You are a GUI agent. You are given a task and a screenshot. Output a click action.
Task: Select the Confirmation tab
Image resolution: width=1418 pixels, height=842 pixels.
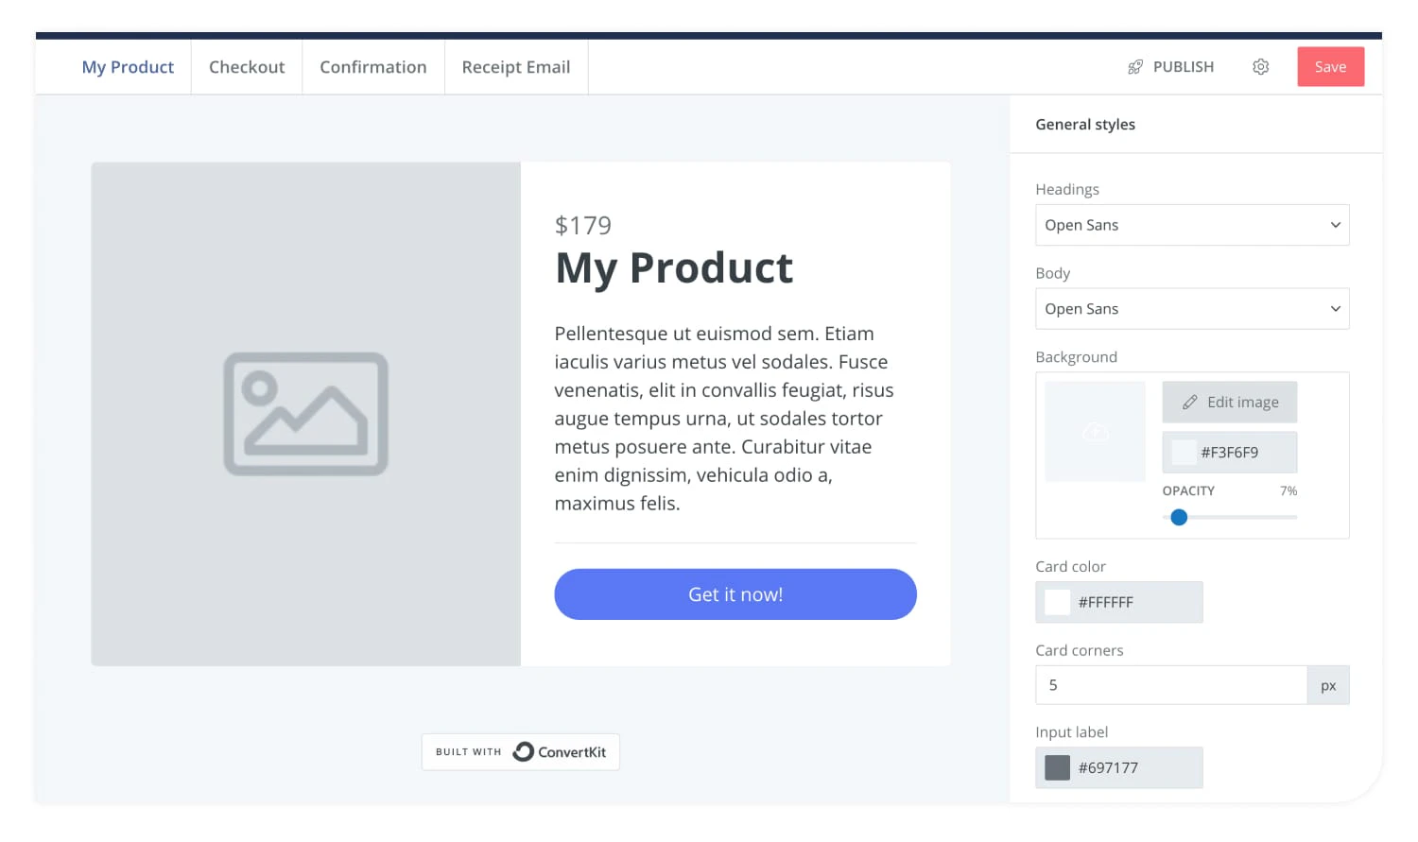(372, 66)
